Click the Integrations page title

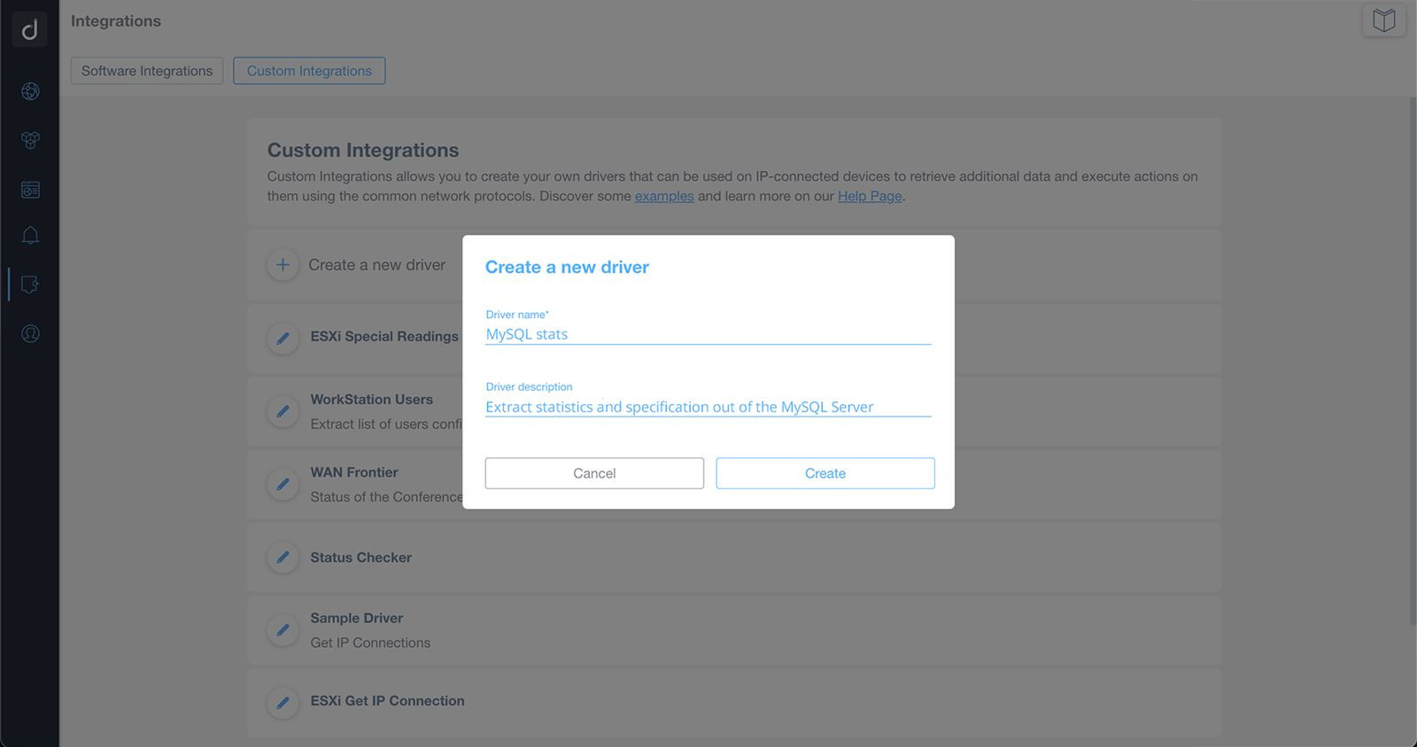coord(116,21)
